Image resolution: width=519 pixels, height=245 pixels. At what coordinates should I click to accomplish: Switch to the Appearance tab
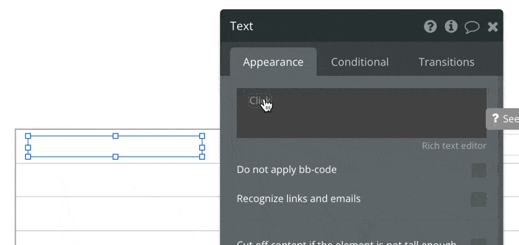tap(273, 62)
